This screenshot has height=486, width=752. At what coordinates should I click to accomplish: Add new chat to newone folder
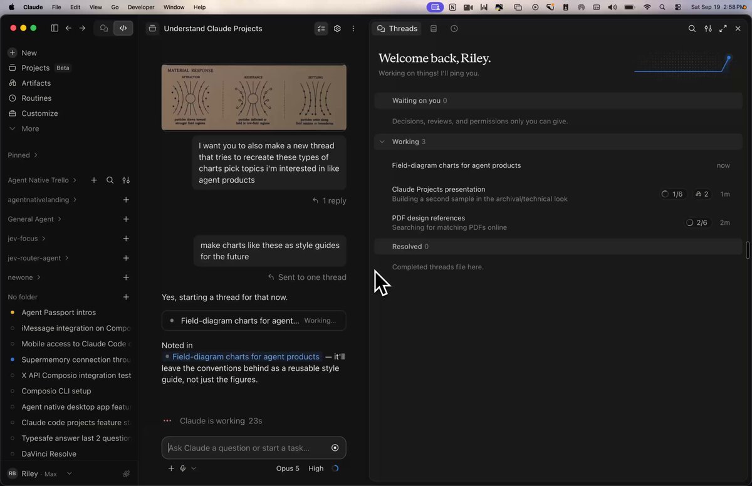[x=126, y=277]
